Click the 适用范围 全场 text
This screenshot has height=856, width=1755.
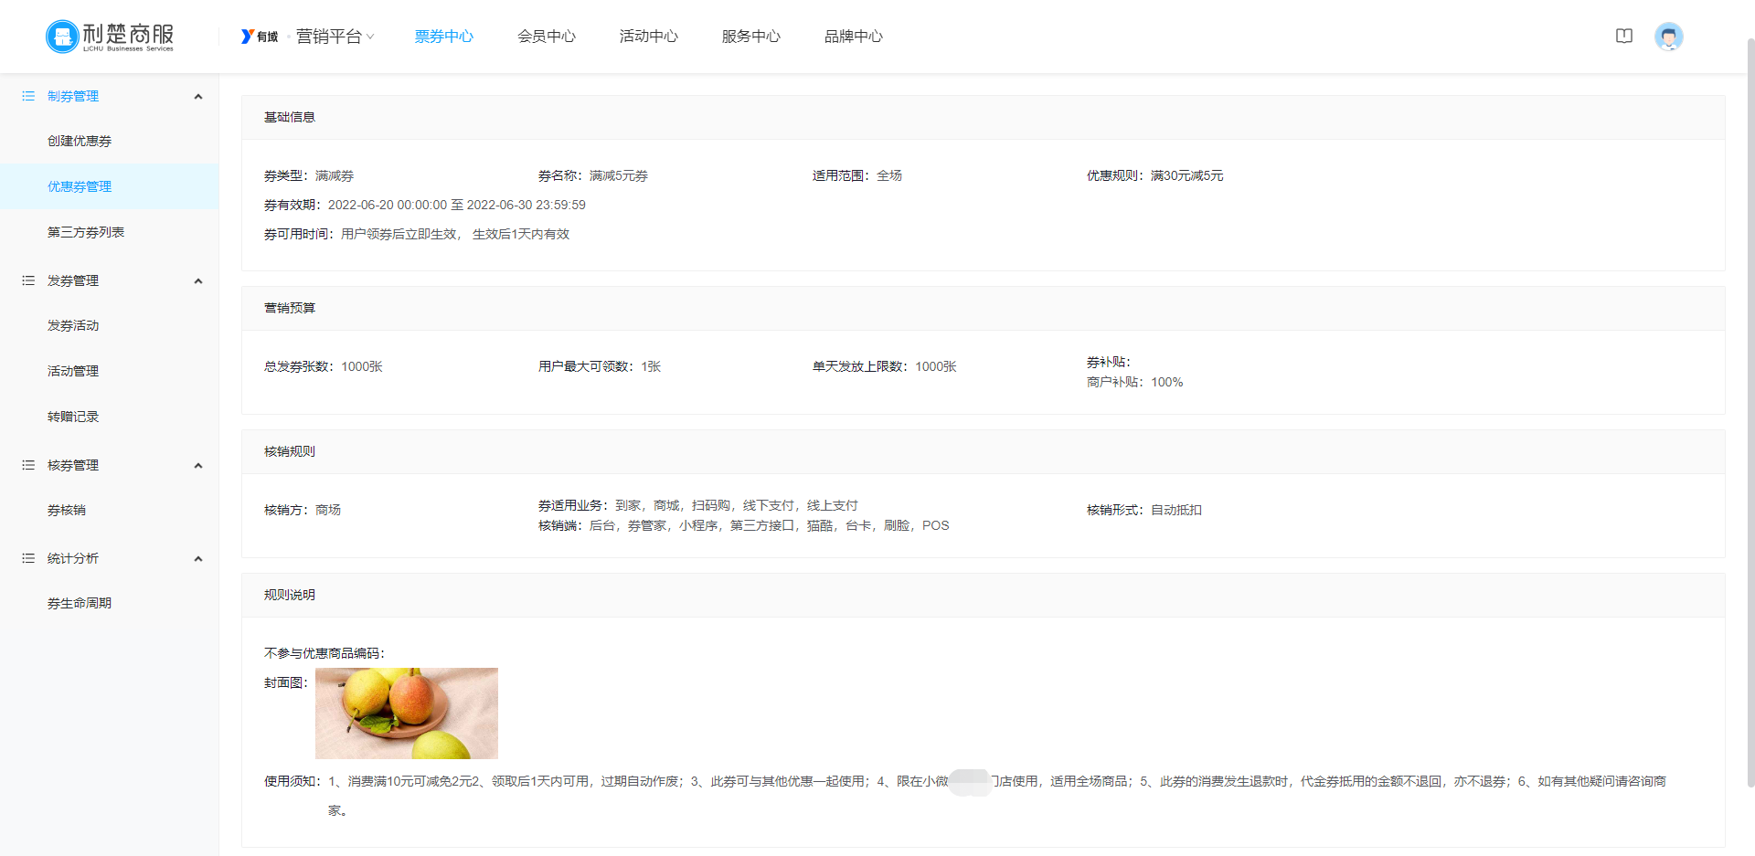point(889,175)
